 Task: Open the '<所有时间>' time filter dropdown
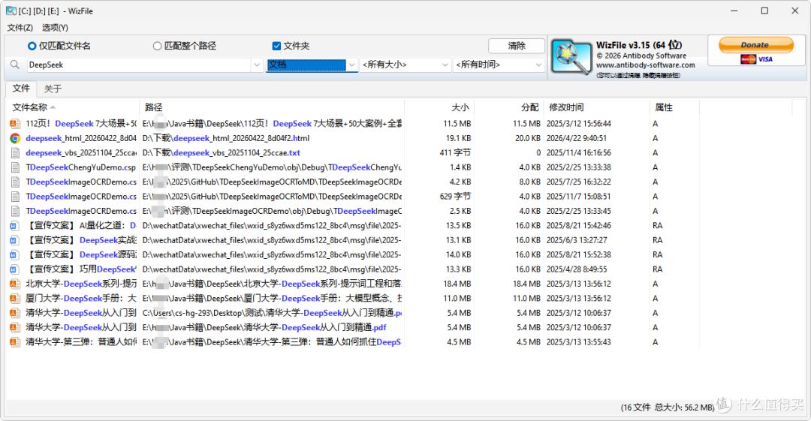click(499, 65)
